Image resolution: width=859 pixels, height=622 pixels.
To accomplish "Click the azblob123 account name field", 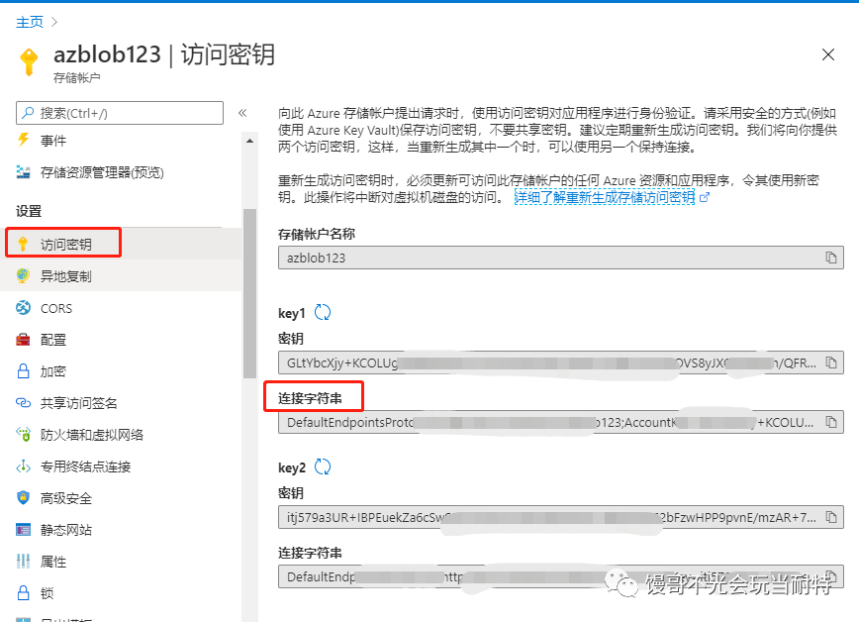I will tap(561, 258).
